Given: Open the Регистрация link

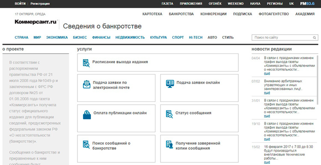Looking at the screenshot, I should pos(40,4).
